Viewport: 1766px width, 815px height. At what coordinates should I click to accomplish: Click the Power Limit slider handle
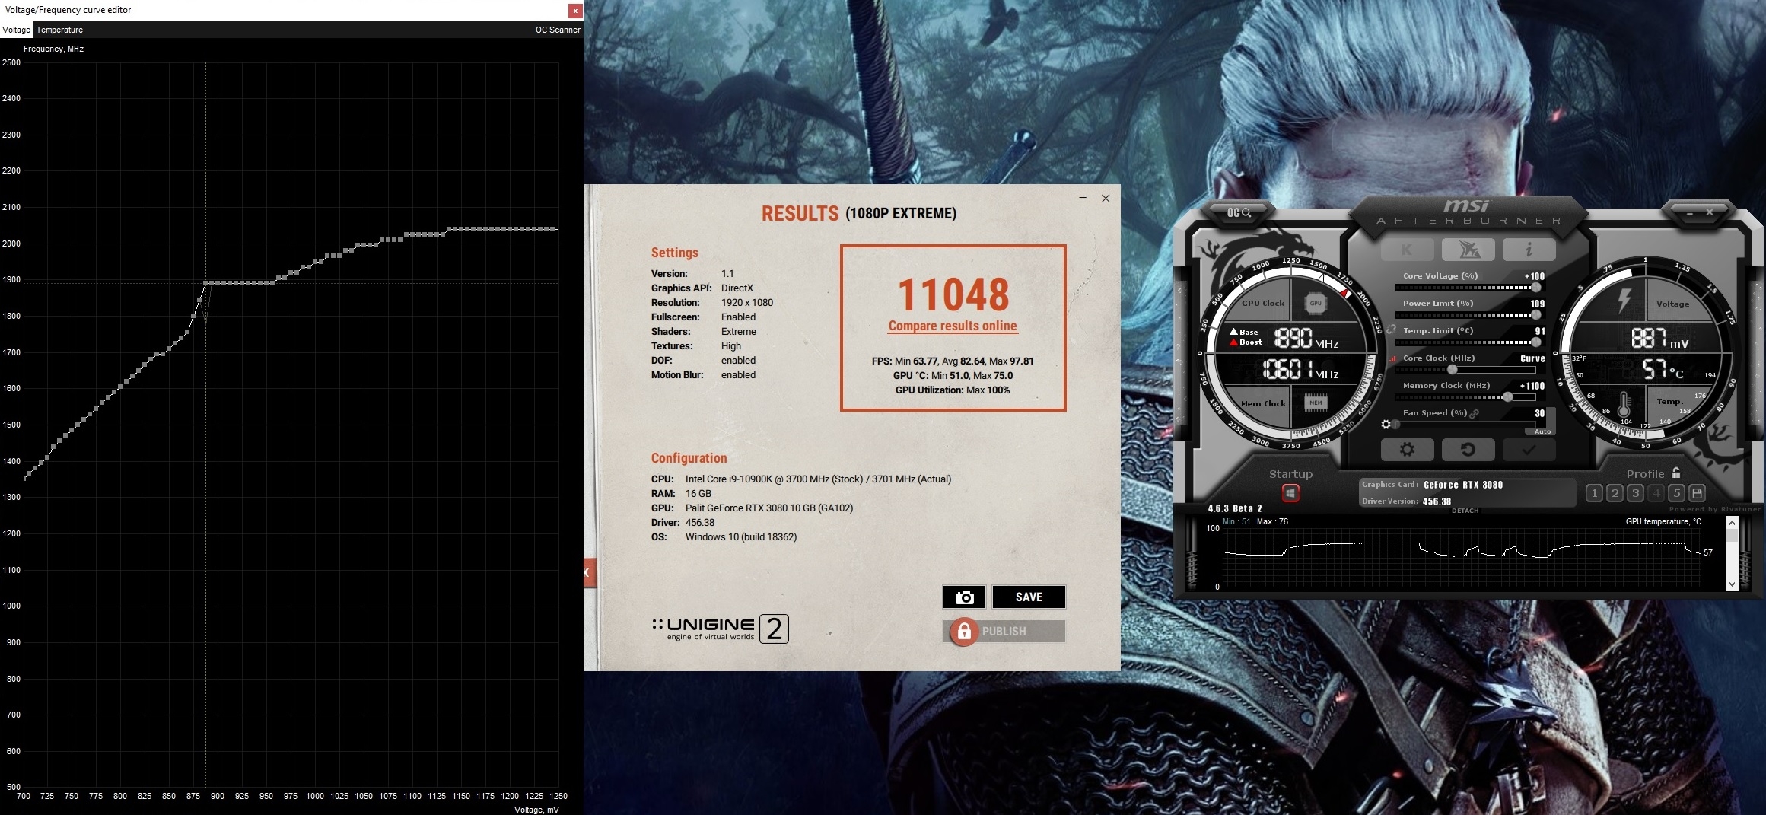(1535, 315)
